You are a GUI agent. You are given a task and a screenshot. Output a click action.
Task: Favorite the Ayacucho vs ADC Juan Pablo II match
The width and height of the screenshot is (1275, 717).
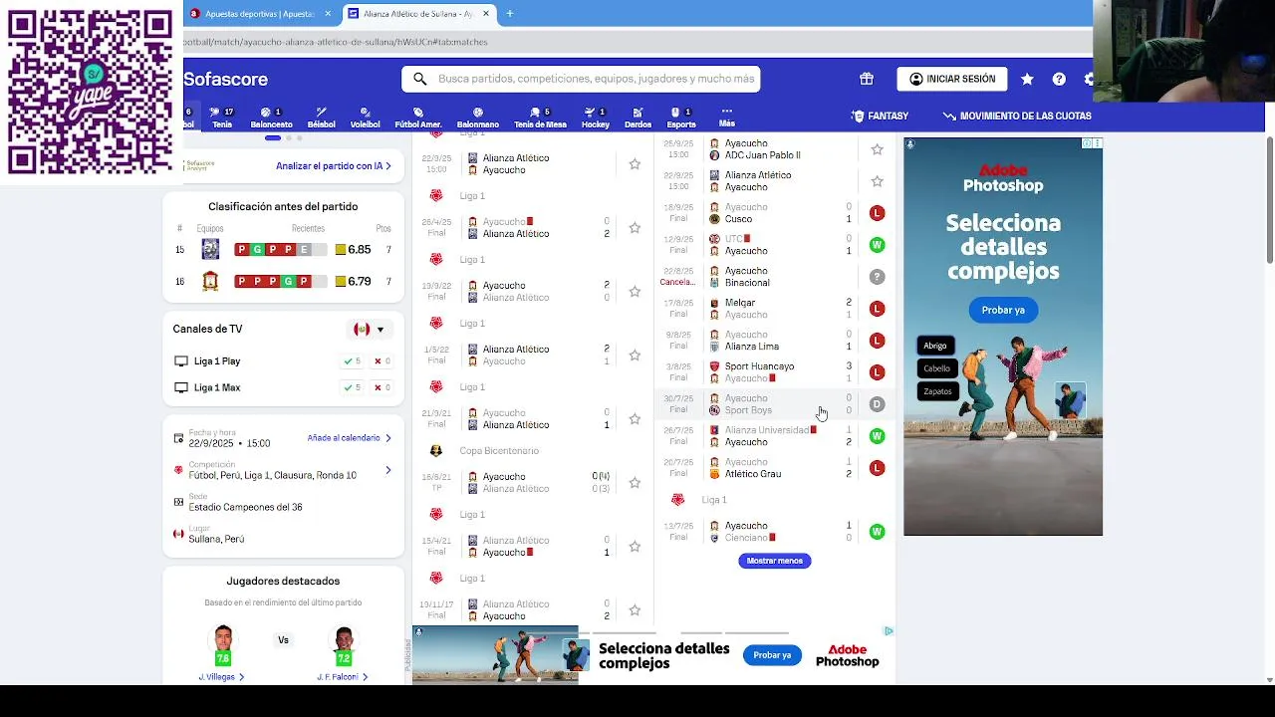point(877,149)
